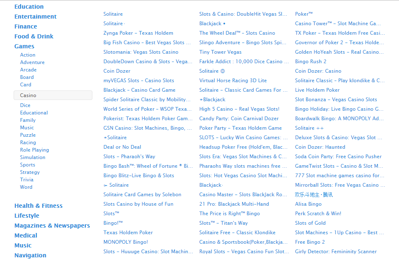The image size is (399, 259).
Task: Open Perk Scratch & Win!
Action: click(x=318, y=214)
